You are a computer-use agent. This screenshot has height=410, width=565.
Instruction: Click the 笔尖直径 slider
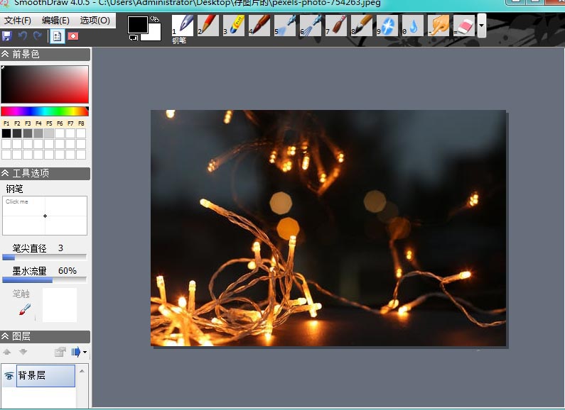[44, 257]
